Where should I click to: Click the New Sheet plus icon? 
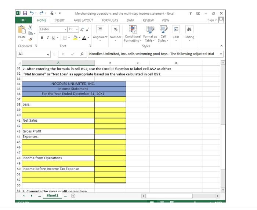coord(73,196)
